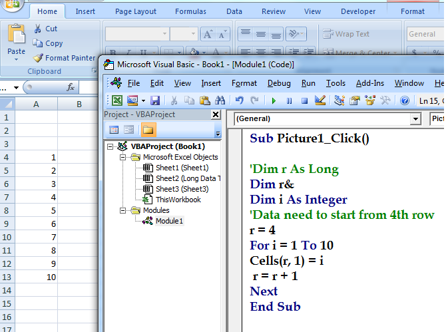Switch to Excel Insert ribbon tab

[x=85, y=11]
